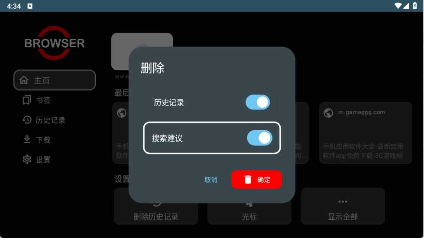Expand 显示全部 three-dots tile
The height and width of the screenshot is (238, 424).
(x=343, y=206)
